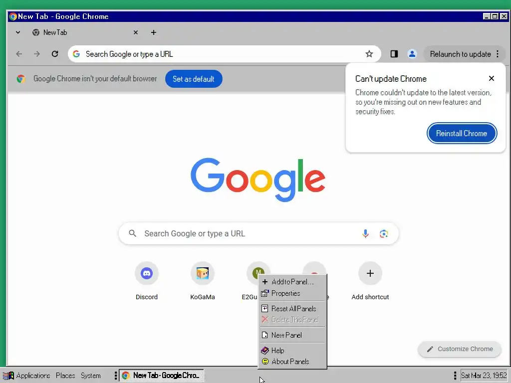511x383 pixels.
Task: Expand the tab search chevron
Action: click(x=18, y=32)
